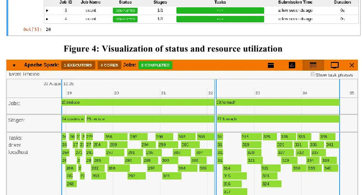Click task 307 in the timeline
The width and height of the screenshot is (362, 195).
tap(203, 153)
